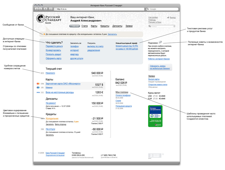
Task: Click the orange alert dot in bank message
Action: pos(44,34)
